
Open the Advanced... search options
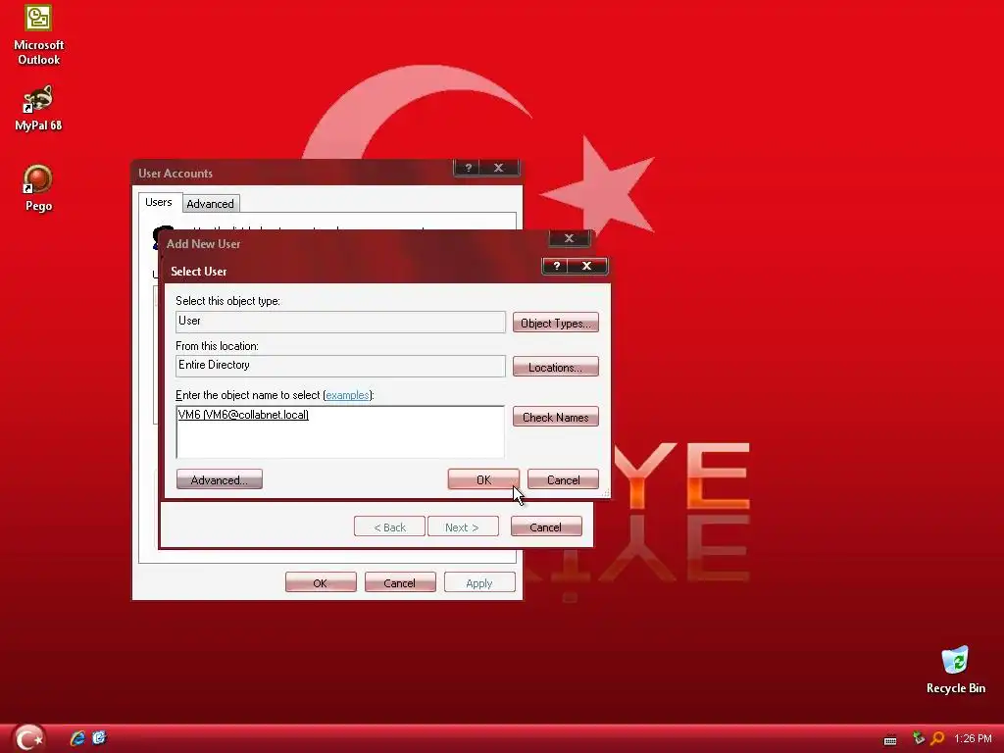219,479
